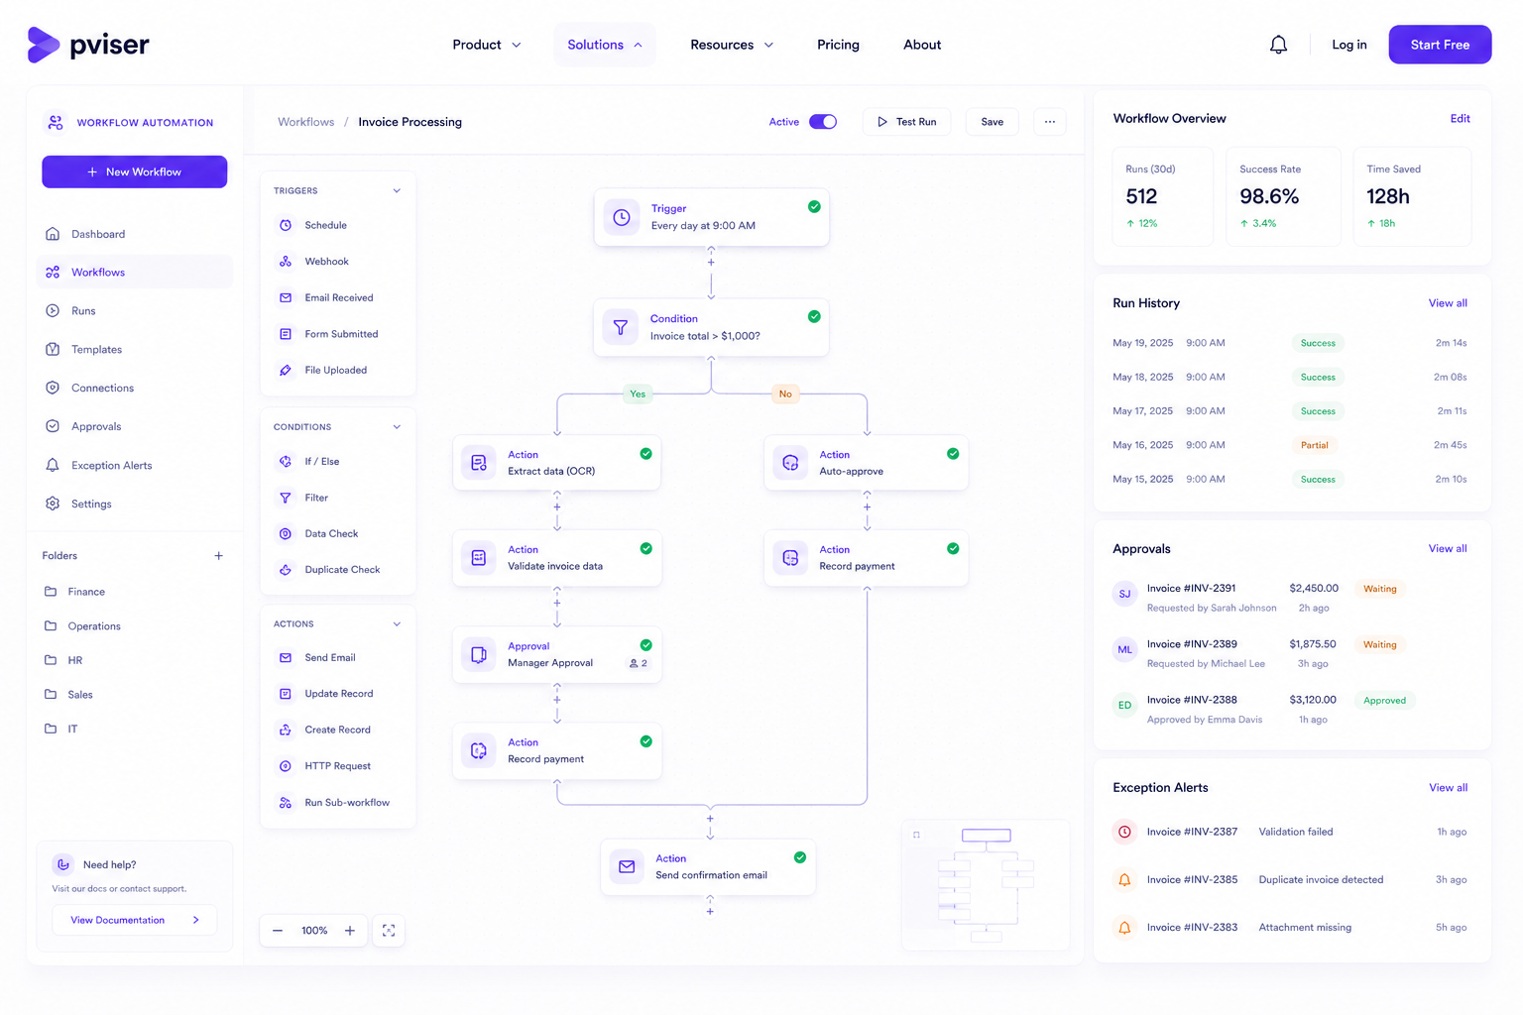Open the Product dropdown menu
The height and width of the screenshot is (1015, 1523).
click(487, 45)
